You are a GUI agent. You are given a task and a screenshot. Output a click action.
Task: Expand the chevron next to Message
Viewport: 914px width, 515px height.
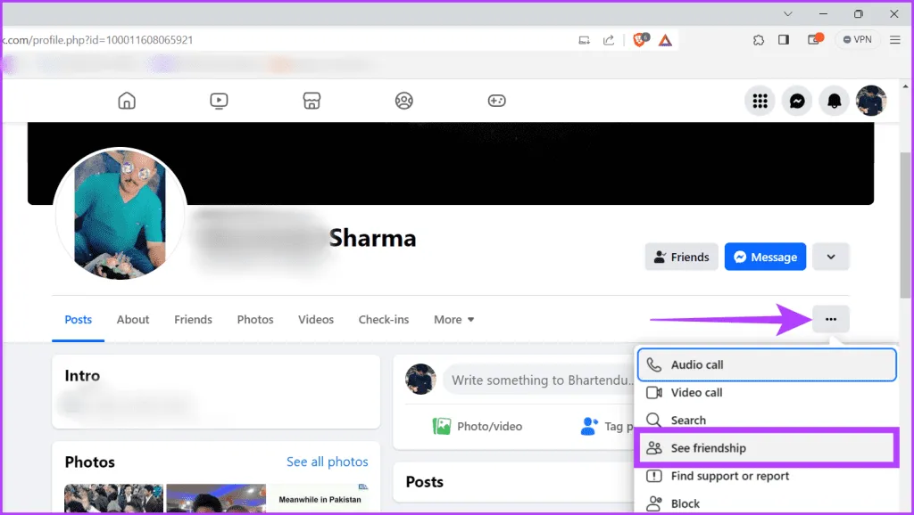[831, 257]
